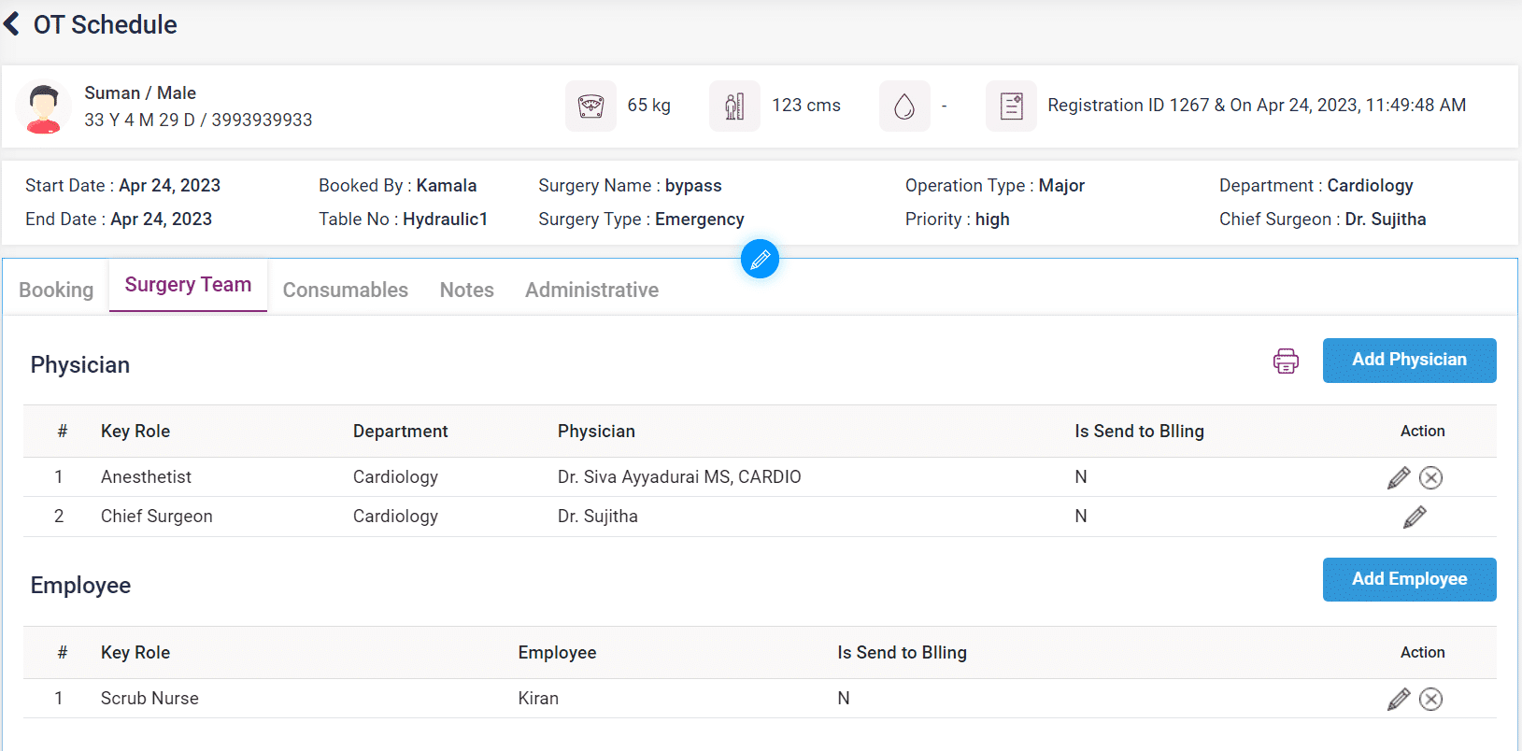The width and height of the screenshot is (1522, 751).
Task: Print the surgery team list
Action: [1286, 361]
